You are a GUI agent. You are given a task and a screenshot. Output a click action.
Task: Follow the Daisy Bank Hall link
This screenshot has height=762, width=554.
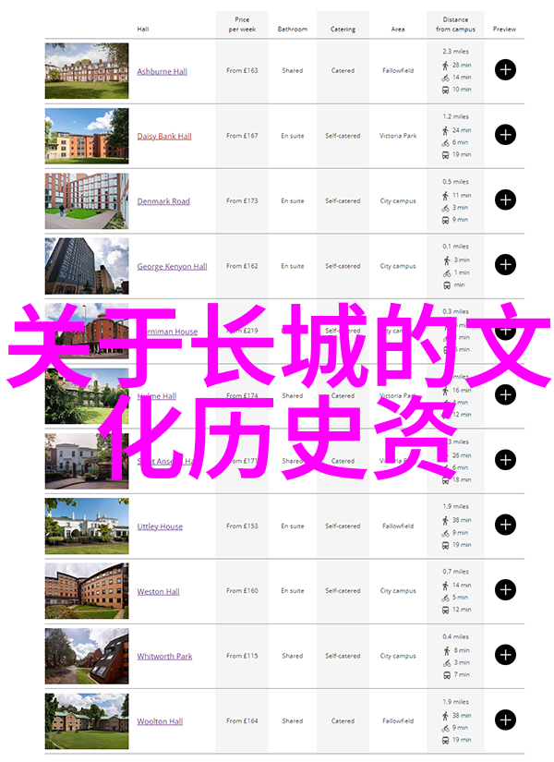tap(164, 136)
